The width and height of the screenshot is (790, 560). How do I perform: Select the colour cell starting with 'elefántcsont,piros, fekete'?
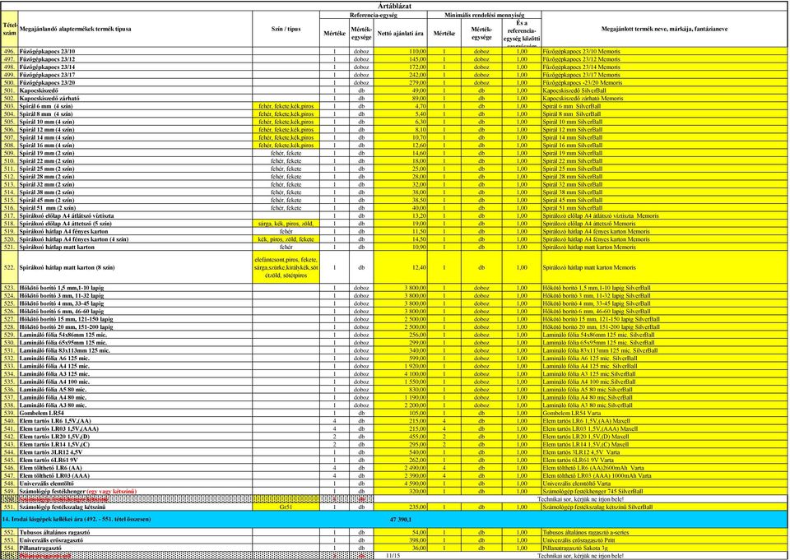[286, 267]
